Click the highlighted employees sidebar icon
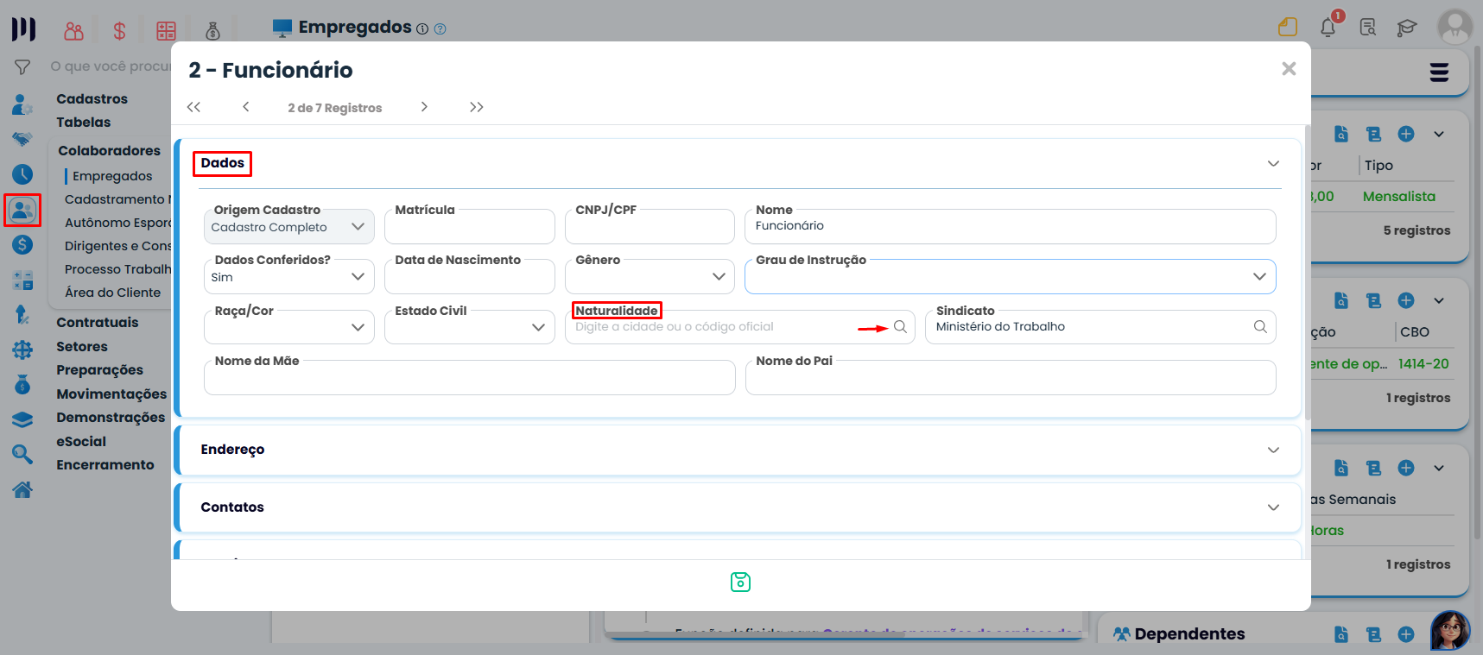 click(22, 210)
